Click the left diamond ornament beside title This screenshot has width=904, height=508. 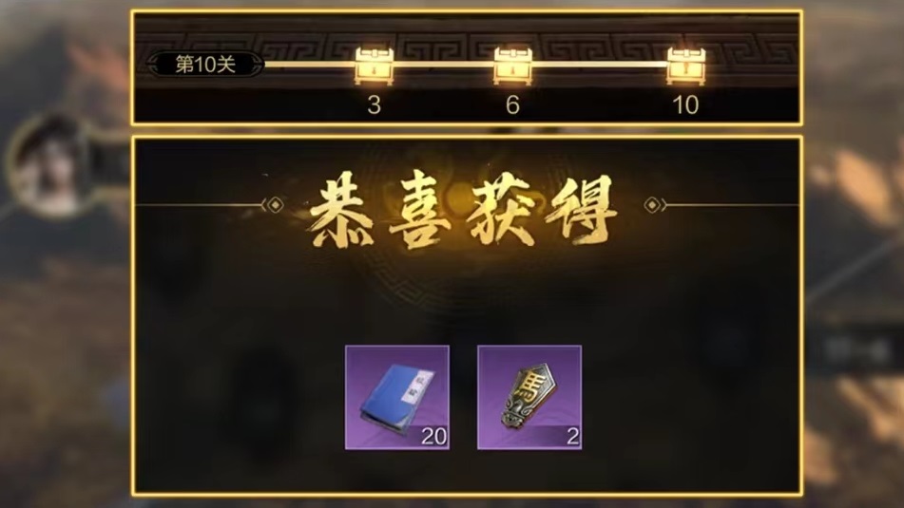point(273,205)
